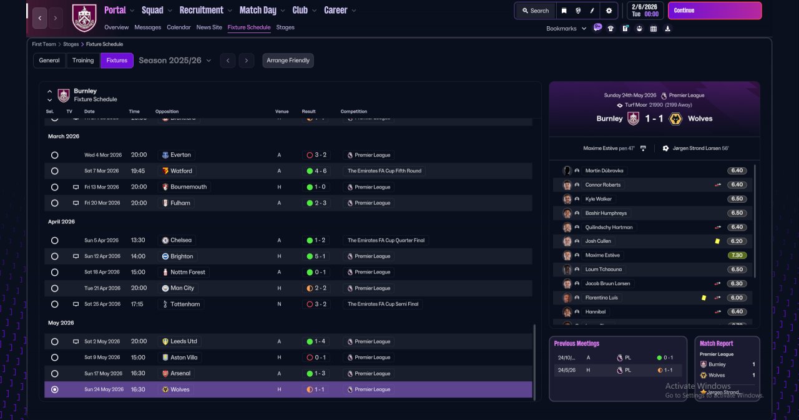
Task: Expand the Bookmarks dropdown
Action: 566,28
